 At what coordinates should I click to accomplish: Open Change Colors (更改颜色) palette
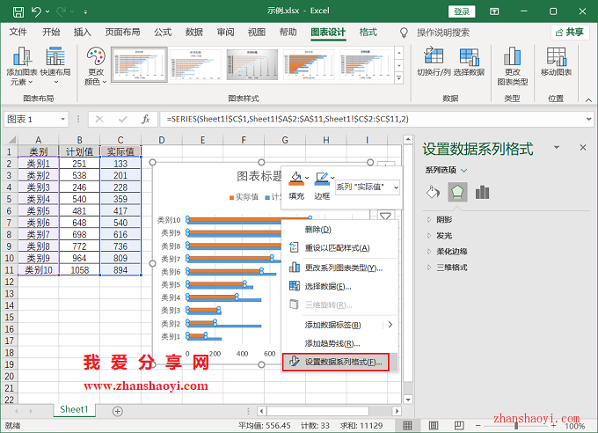click(x=95, y=66)
